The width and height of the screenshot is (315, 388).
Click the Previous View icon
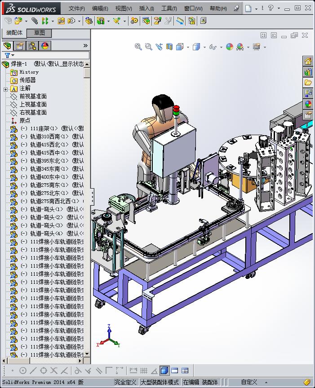click(x=159, y=47)
